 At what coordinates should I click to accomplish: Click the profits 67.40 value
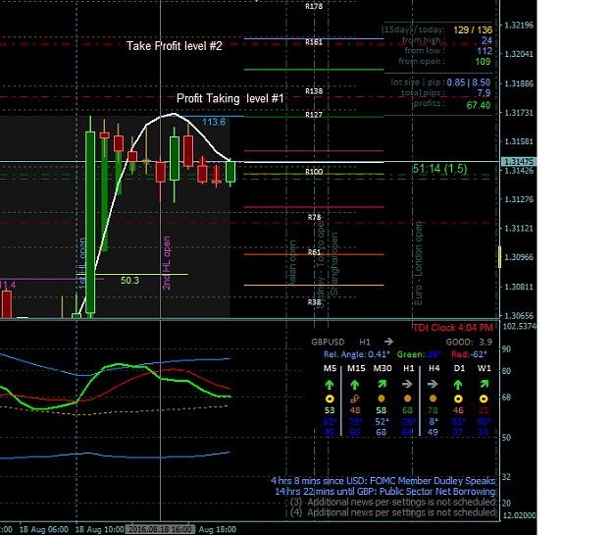[x=478, y=105]
